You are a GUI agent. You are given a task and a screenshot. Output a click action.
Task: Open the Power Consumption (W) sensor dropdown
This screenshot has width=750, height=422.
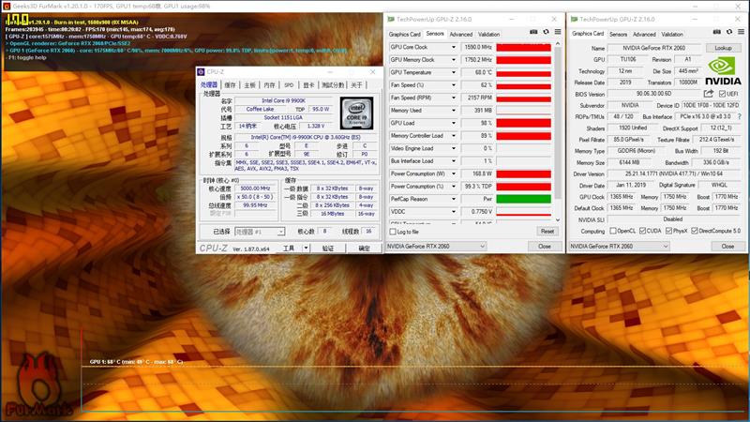tap(454, 173)
